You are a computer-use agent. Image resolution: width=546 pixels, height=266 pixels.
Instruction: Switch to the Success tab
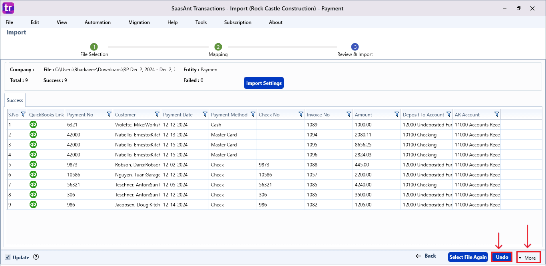(x=14, y=100)
